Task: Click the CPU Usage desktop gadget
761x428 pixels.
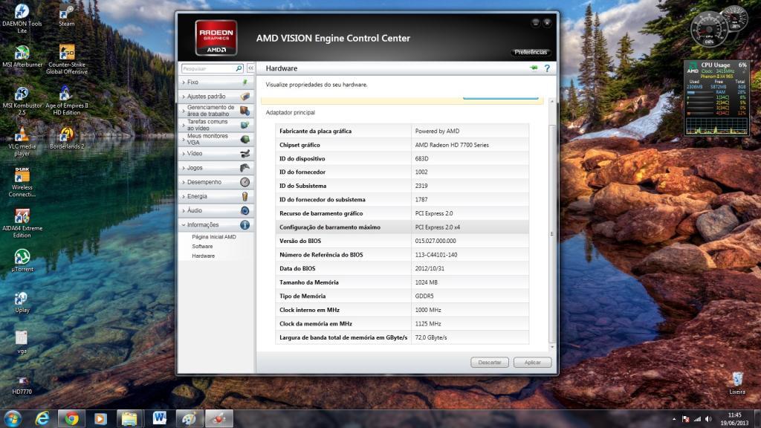Action: (x=716, y=98)
